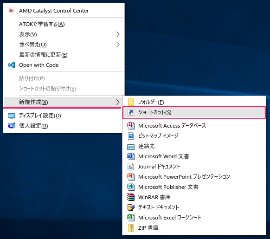This screenshot has width=270, height=239.
Task: Select Microsoft Word 文書 entry
Action: 194,156
